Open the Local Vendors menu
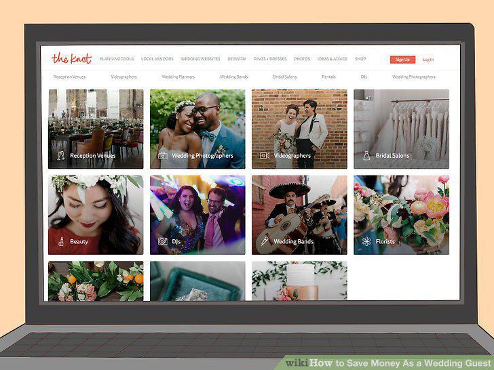 coord(157,59)
